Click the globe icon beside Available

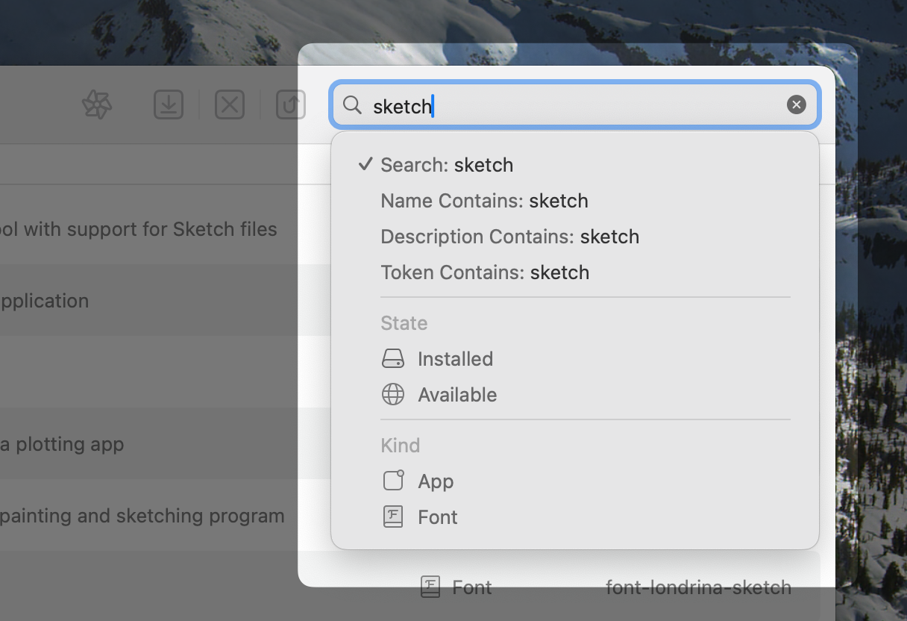coord(393,394)
